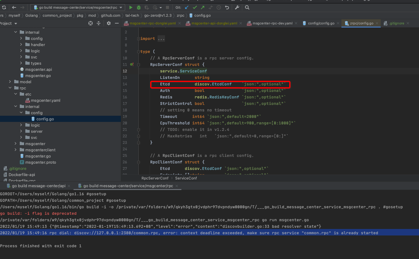Click Git Push green arrow
419x259 pixels.
point(203,7)
